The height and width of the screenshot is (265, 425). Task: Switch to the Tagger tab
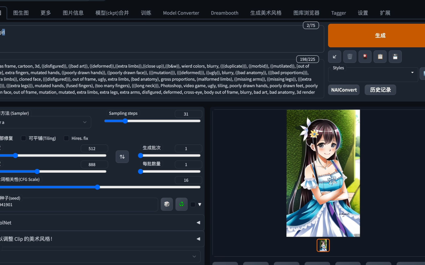click(338, 13)
